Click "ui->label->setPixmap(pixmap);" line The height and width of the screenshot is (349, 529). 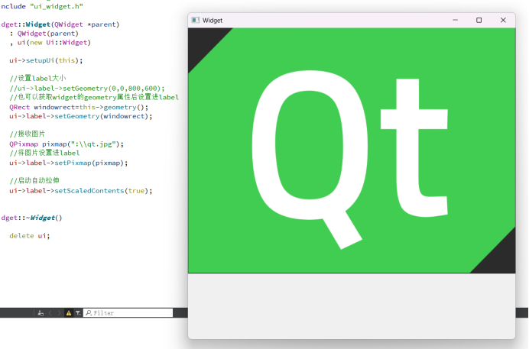pyautogui.click(x=69, y=163)
